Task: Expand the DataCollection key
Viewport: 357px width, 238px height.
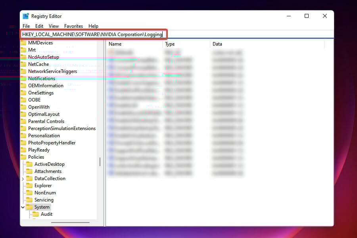Action: 23,179
